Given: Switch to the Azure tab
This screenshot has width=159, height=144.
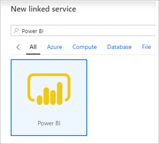Looking at the screenshot, I should pos(55,47).
